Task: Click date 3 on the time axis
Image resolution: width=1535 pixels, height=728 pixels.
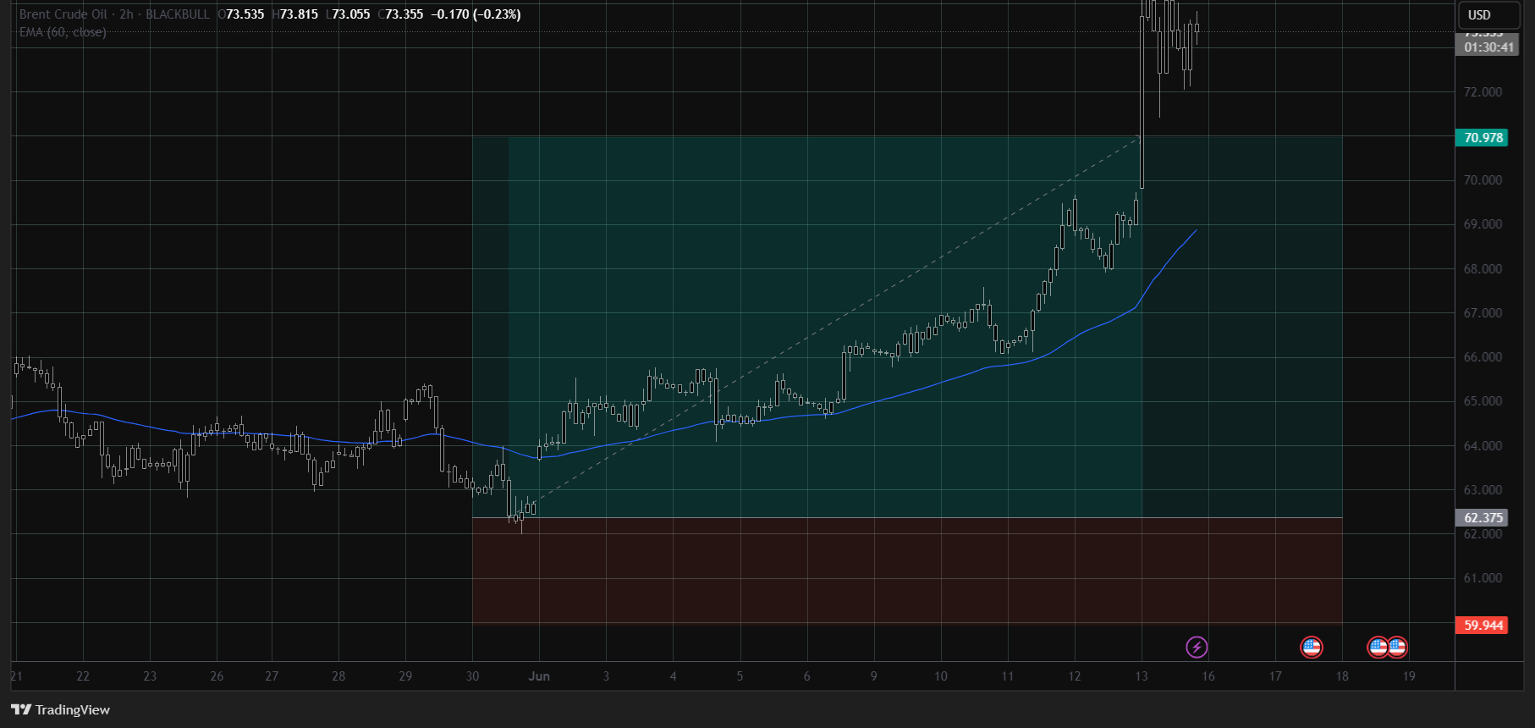Action: pyautogui.click(x=606, y=676)
